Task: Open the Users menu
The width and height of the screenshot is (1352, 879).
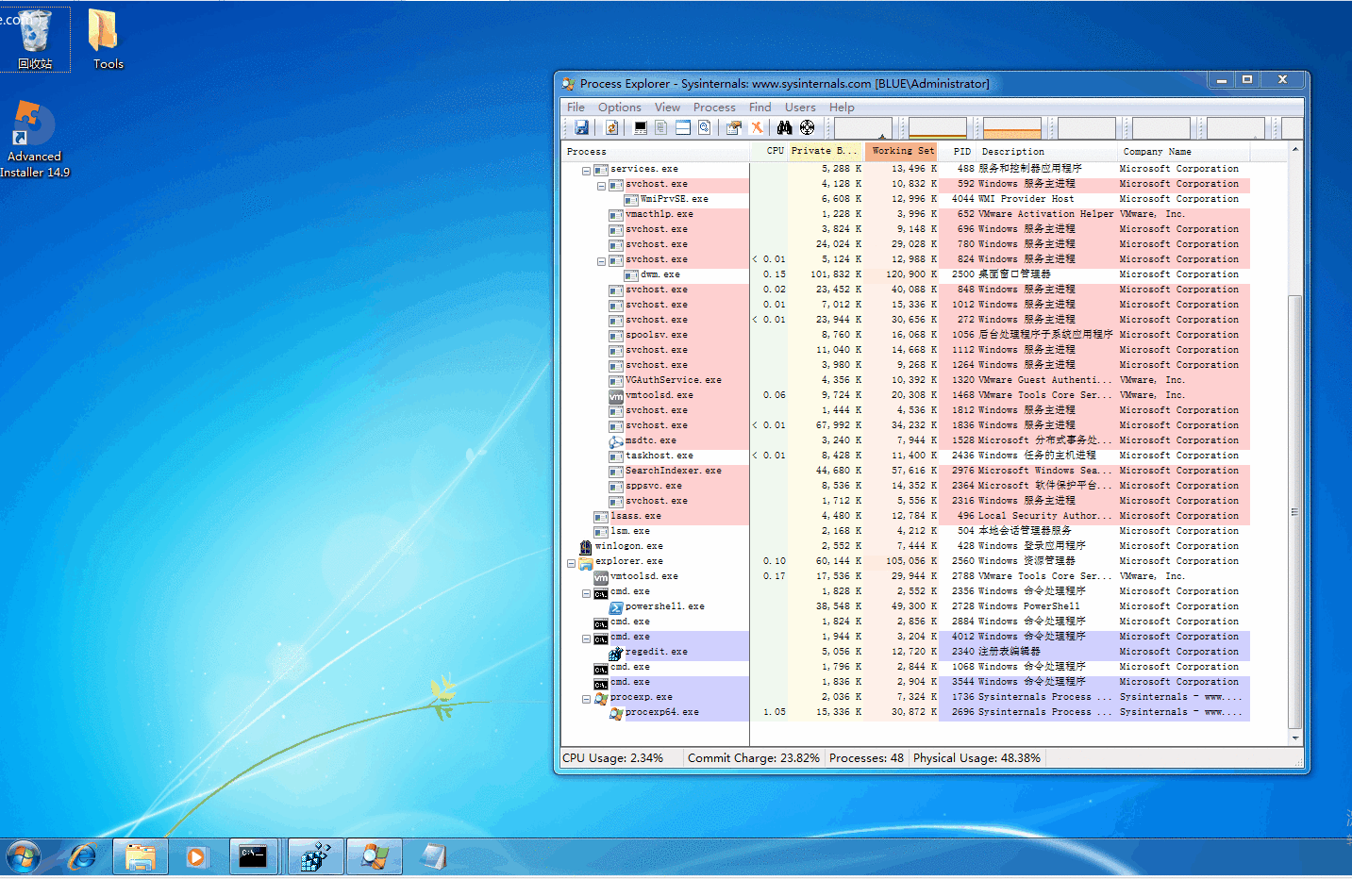Action: click(800, 108)
